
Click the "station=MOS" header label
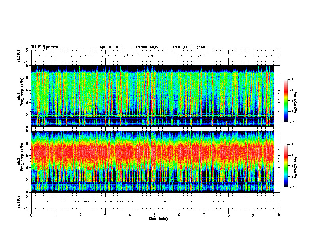[147, 47]
